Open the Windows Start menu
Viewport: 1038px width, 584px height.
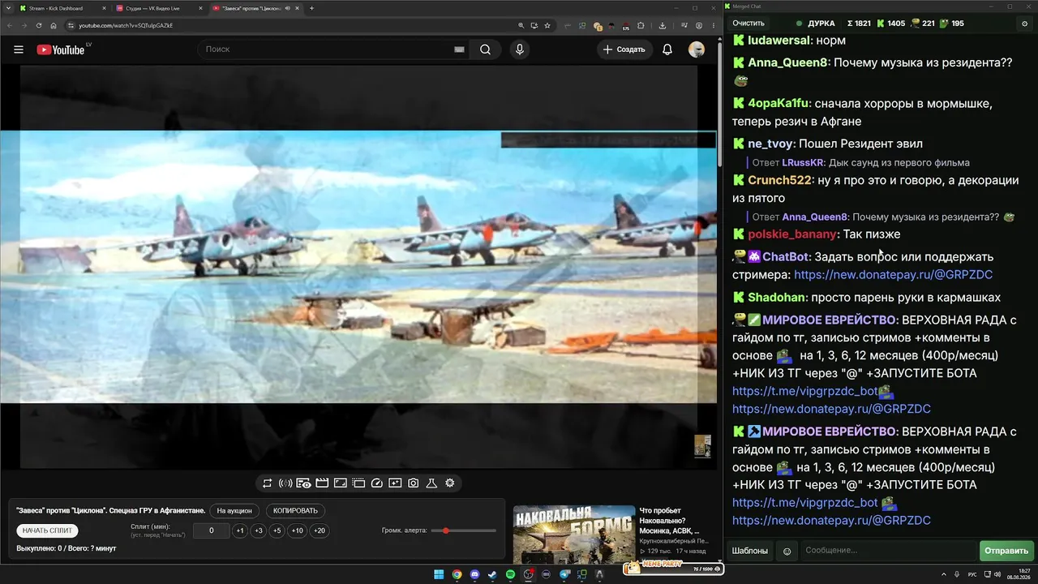[439, 574]
